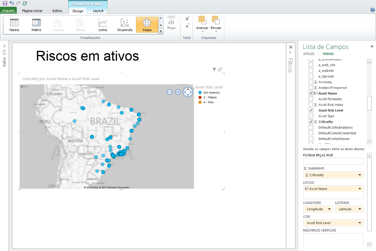
Task: Click the filter funnel icon above map
Action: pyautogui.click(x=214, y=69)
